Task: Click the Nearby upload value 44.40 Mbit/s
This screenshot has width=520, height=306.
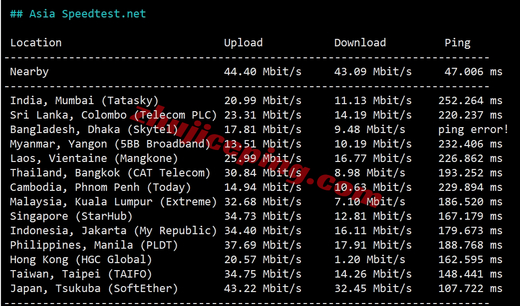Action: click(262, 72)
